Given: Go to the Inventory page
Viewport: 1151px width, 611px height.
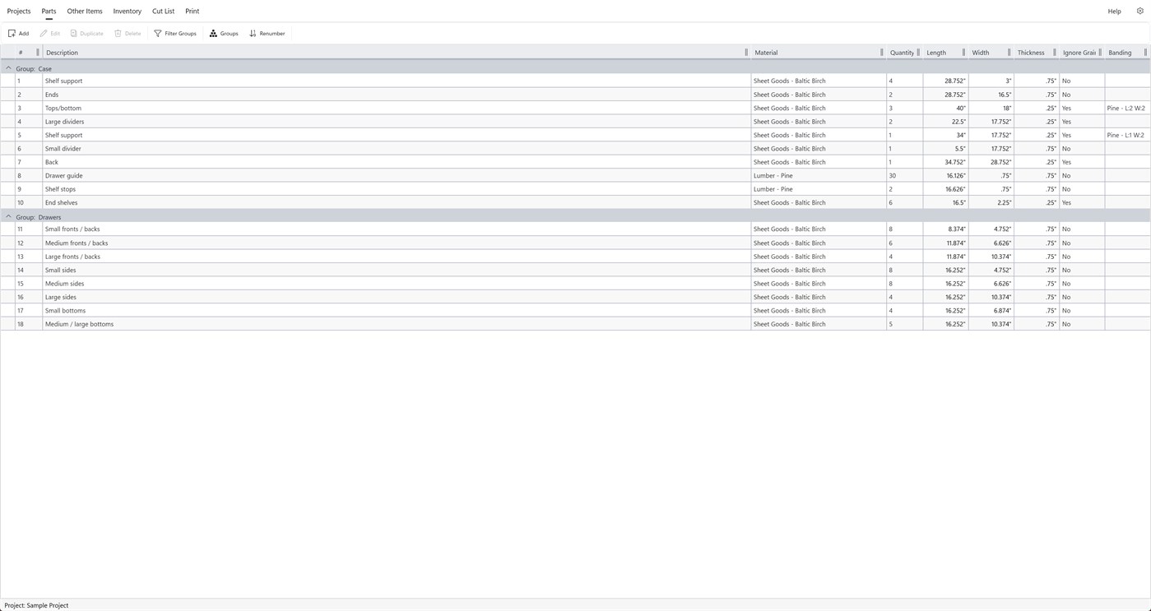Looking at the screenshot, I should (126, 11).
